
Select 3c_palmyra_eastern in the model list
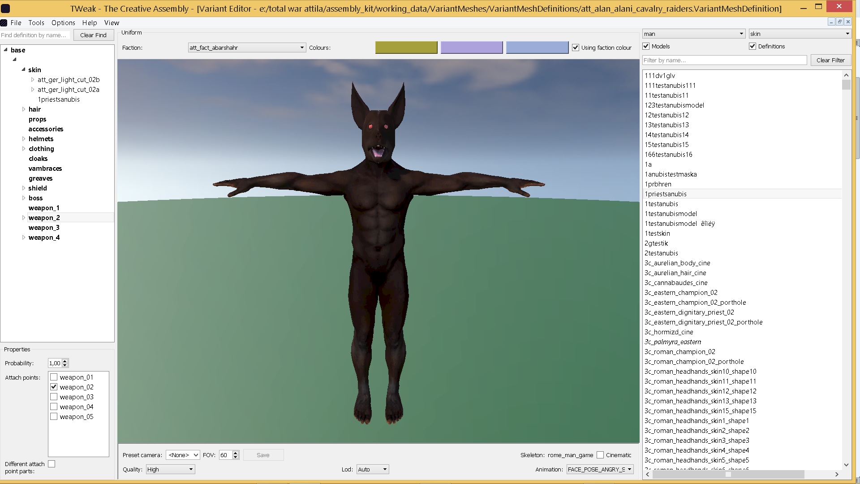point(673,342)
